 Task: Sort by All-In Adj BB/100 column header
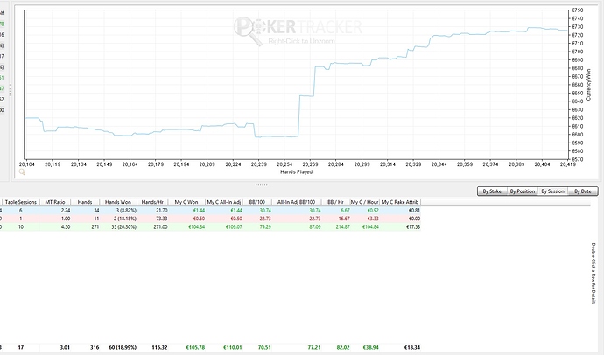pyautogui.click(x=296, y=202)
